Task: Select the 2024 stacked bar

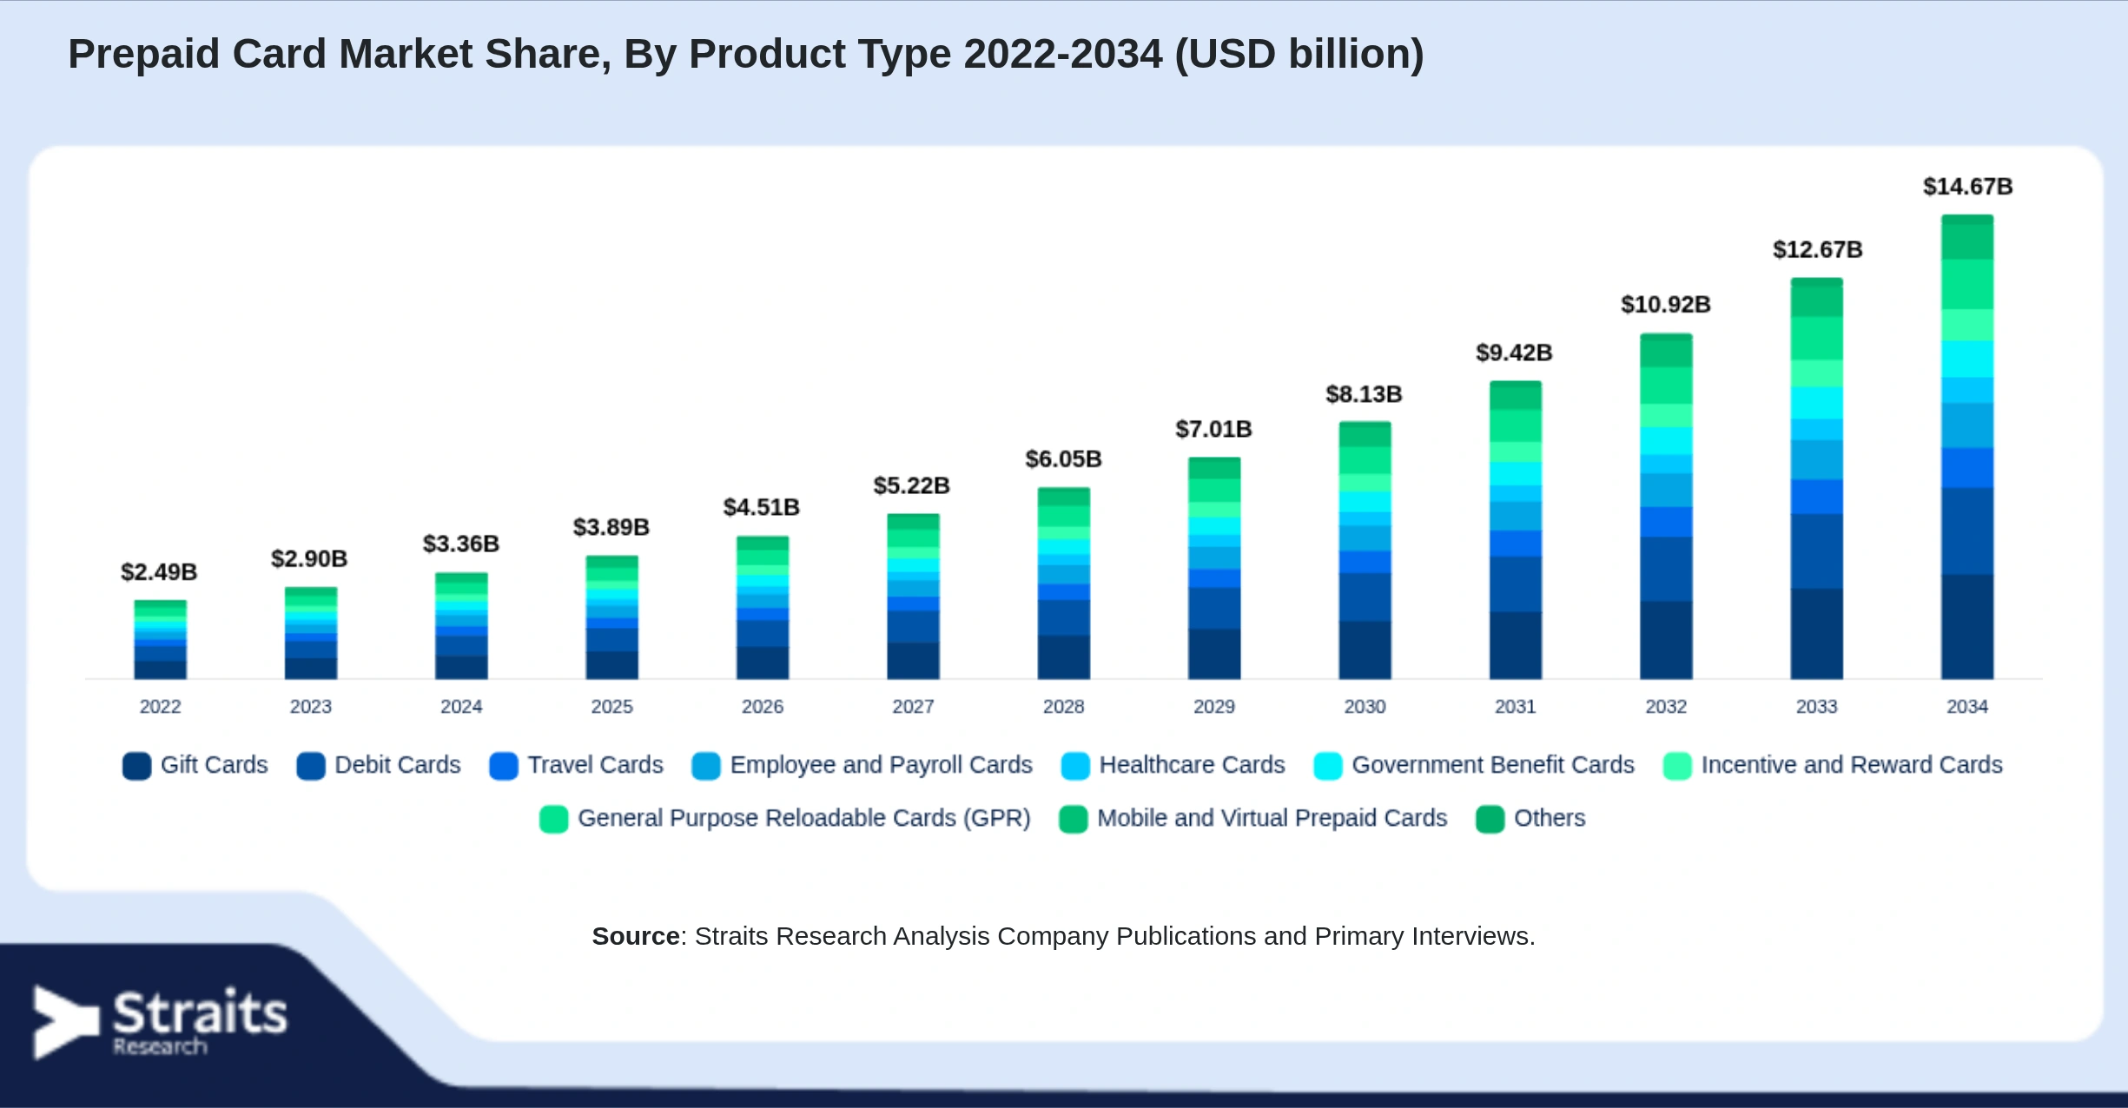Action: click(x=461, y=626)
